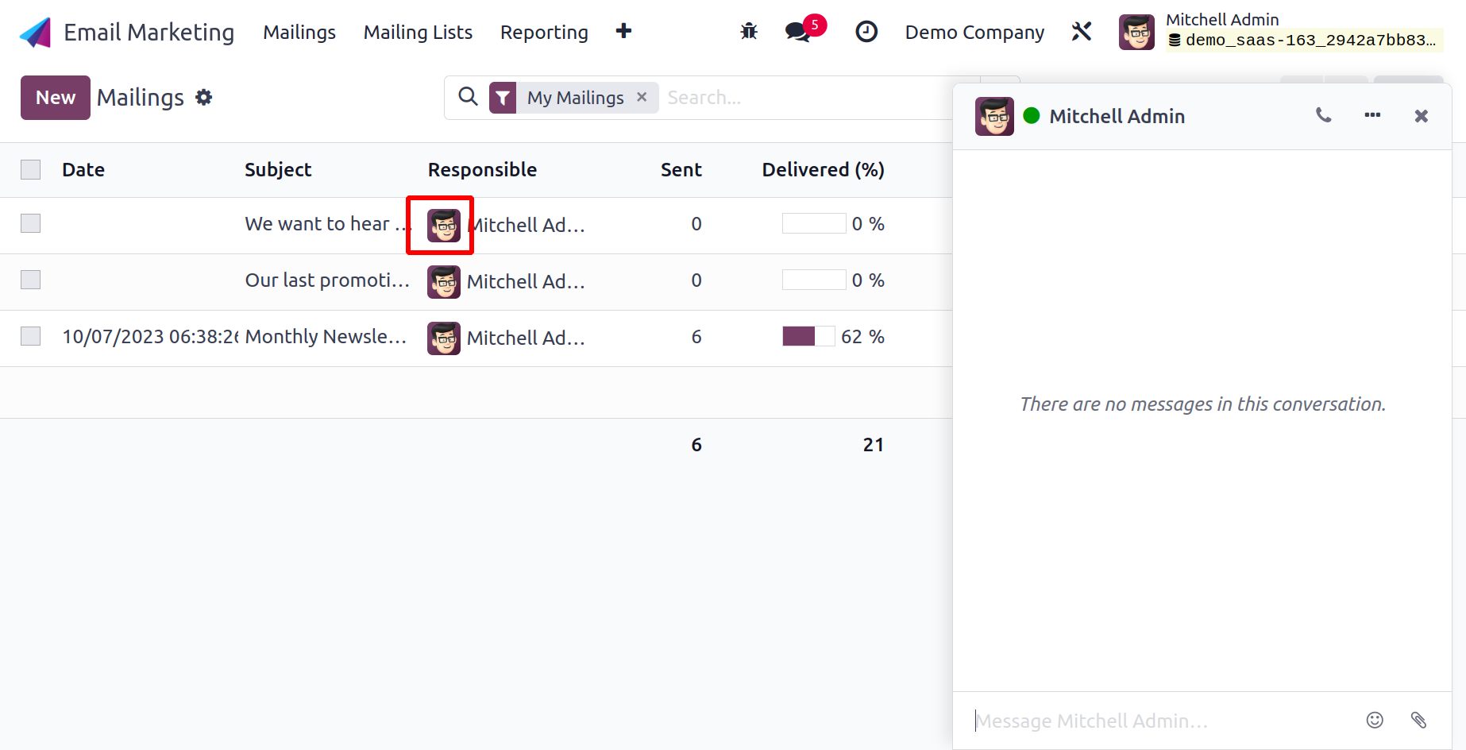The width and height of the screenshot is (1466, 750).
Task: Open the Reporting menu
Action: tap(544, 33)
